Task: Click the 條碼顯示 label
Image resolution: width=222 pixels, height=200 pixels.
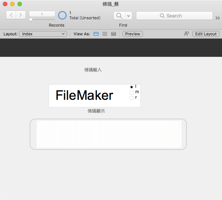Action: click(x=96, y=111)
